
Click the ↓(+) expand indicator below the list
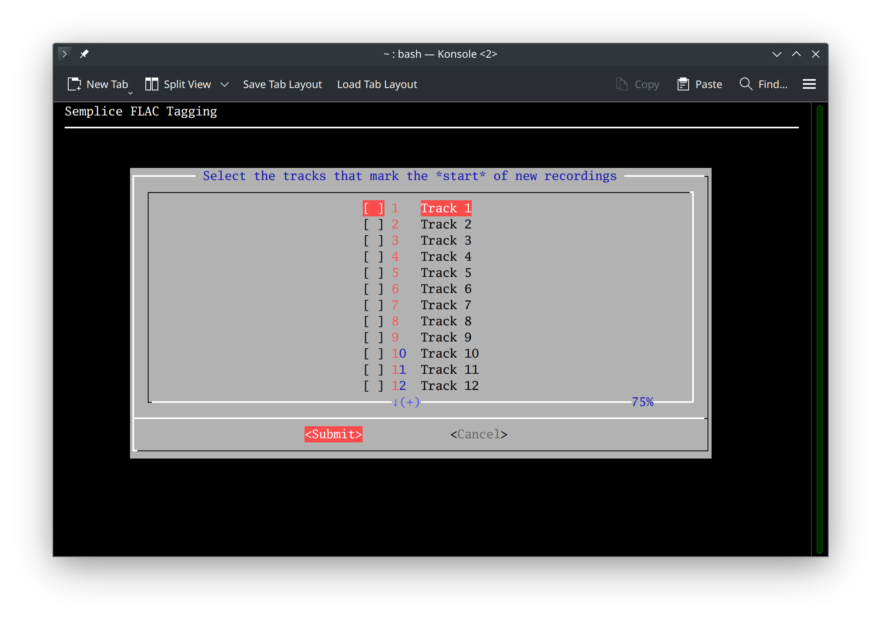coord(405,402)
